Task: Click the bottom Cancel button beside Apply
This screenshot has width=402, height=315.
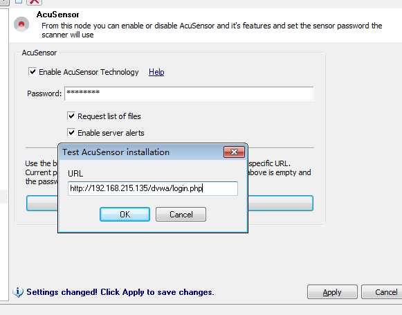Action: [x=382, y=292]
